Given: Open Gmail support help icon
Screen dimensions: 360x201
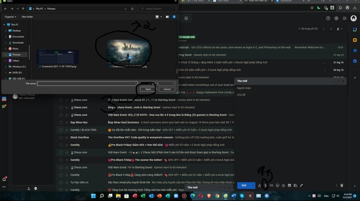Looking at the screenshot, I should 328,18.
